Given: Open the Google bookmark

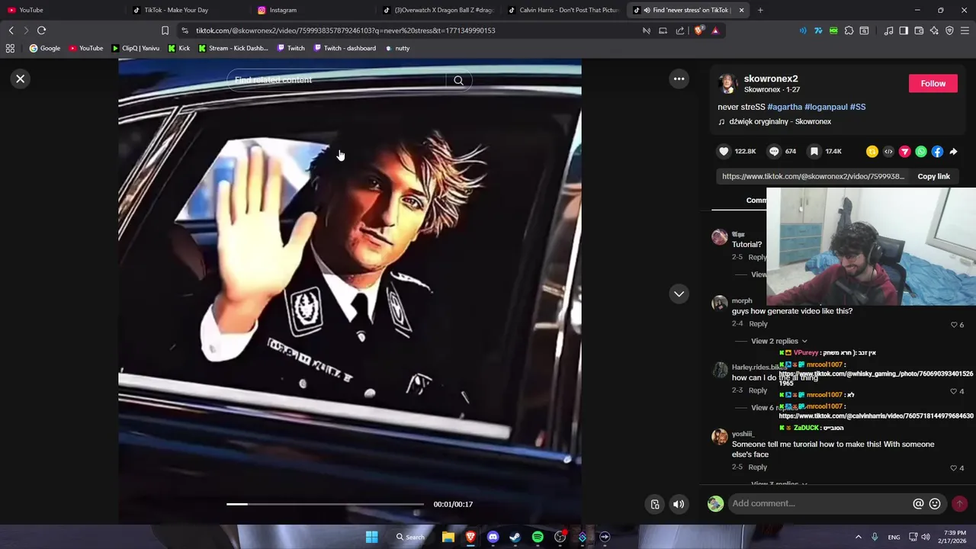Looking at the screenshot, I should point(45,48).
